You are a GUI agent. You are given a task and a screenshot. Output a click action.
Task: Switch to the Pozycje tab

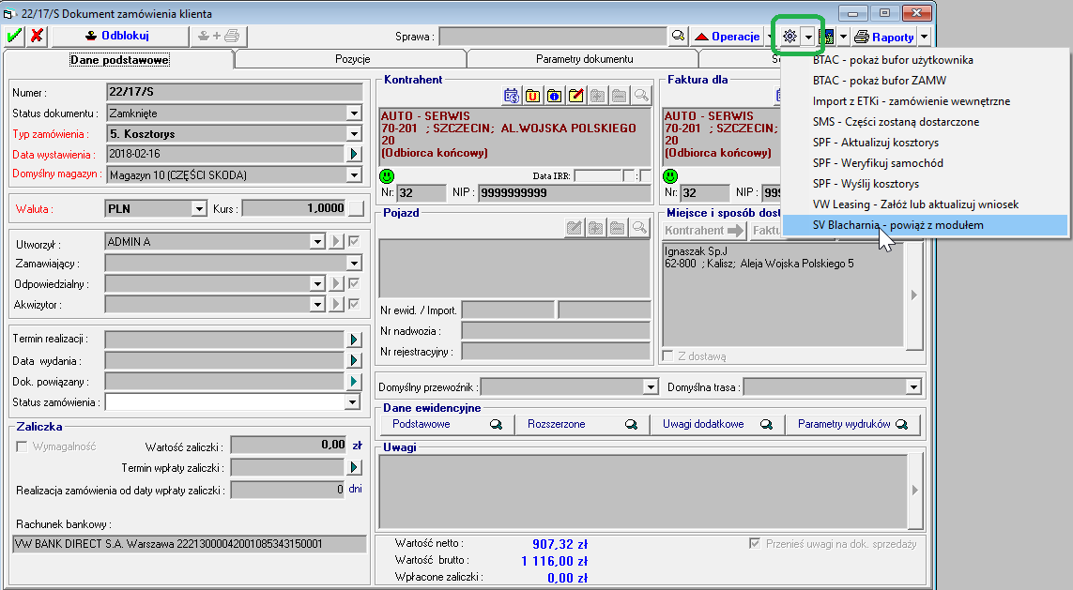(352, 59)
